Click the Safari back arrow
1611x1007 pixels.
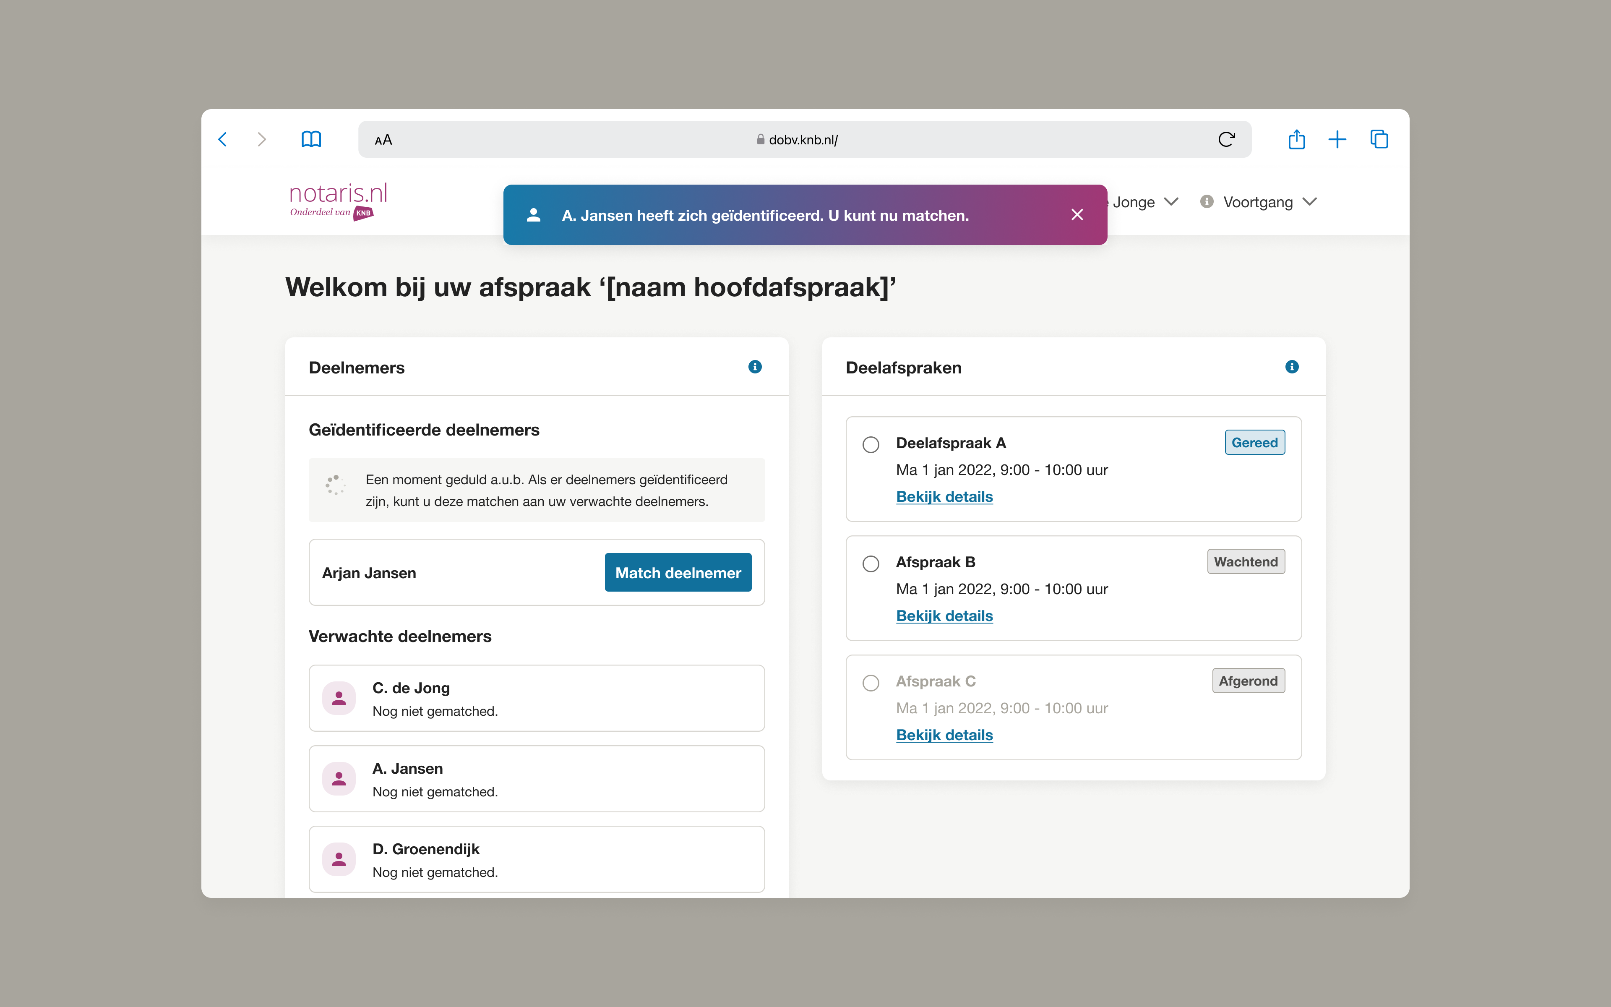223,139
